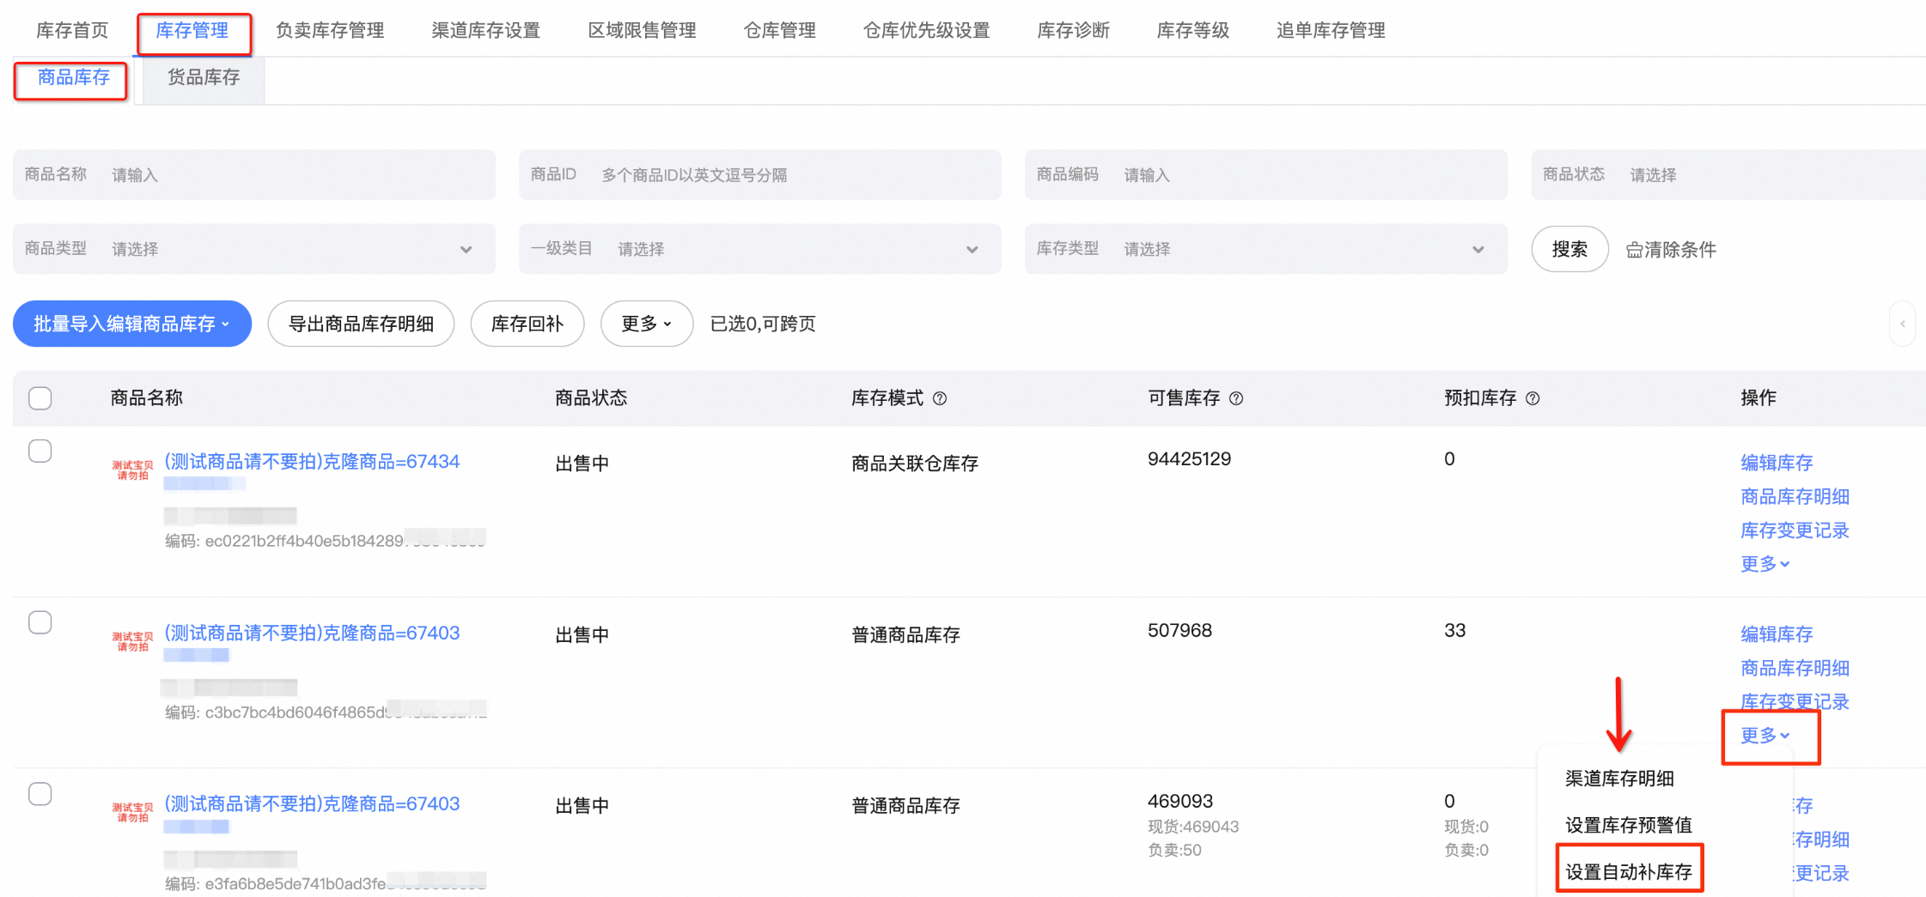Click the 商品状态 column header
The height and width of the screenshot is (897, 1926).
[591, 398]
